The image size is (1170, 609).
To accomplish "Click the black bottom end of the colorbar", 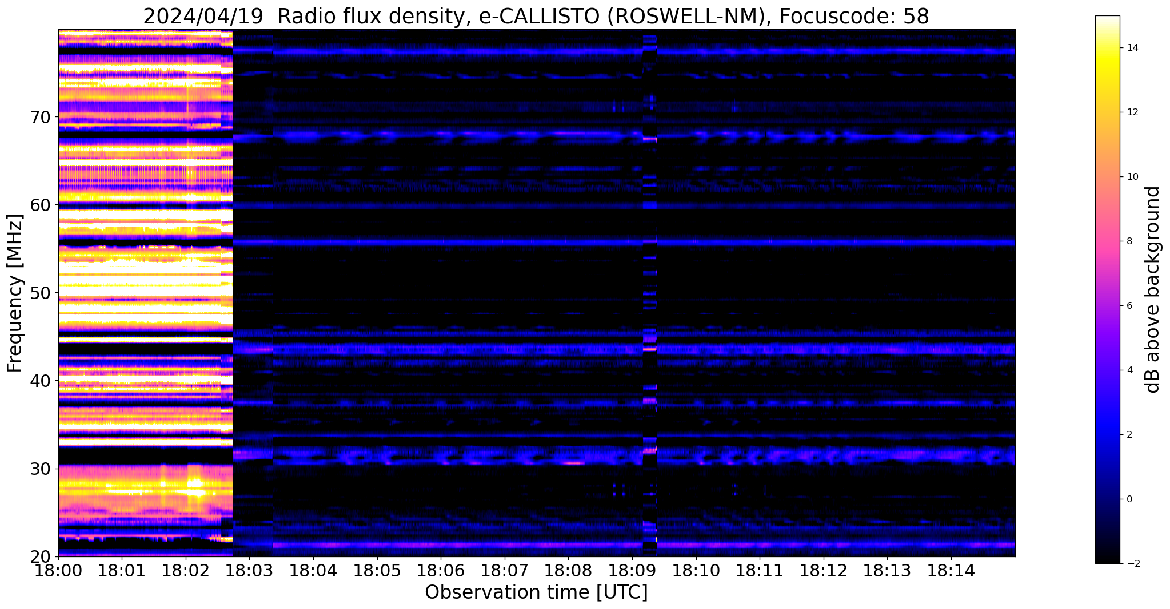I will 1107,557.
